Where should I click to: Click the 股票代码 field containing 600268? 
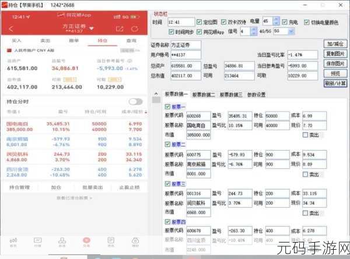198,116
